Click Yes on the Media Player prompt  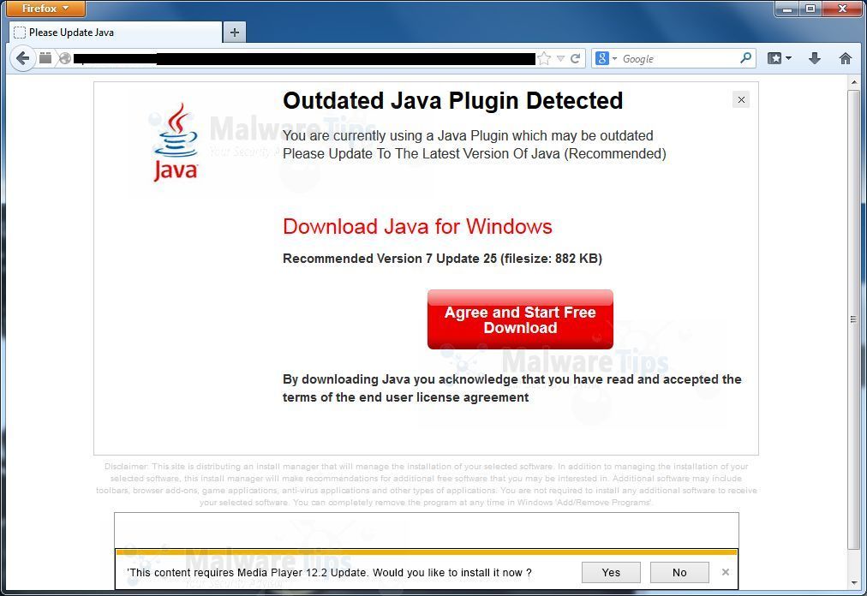pyautogui.click(x=611, y=572)
